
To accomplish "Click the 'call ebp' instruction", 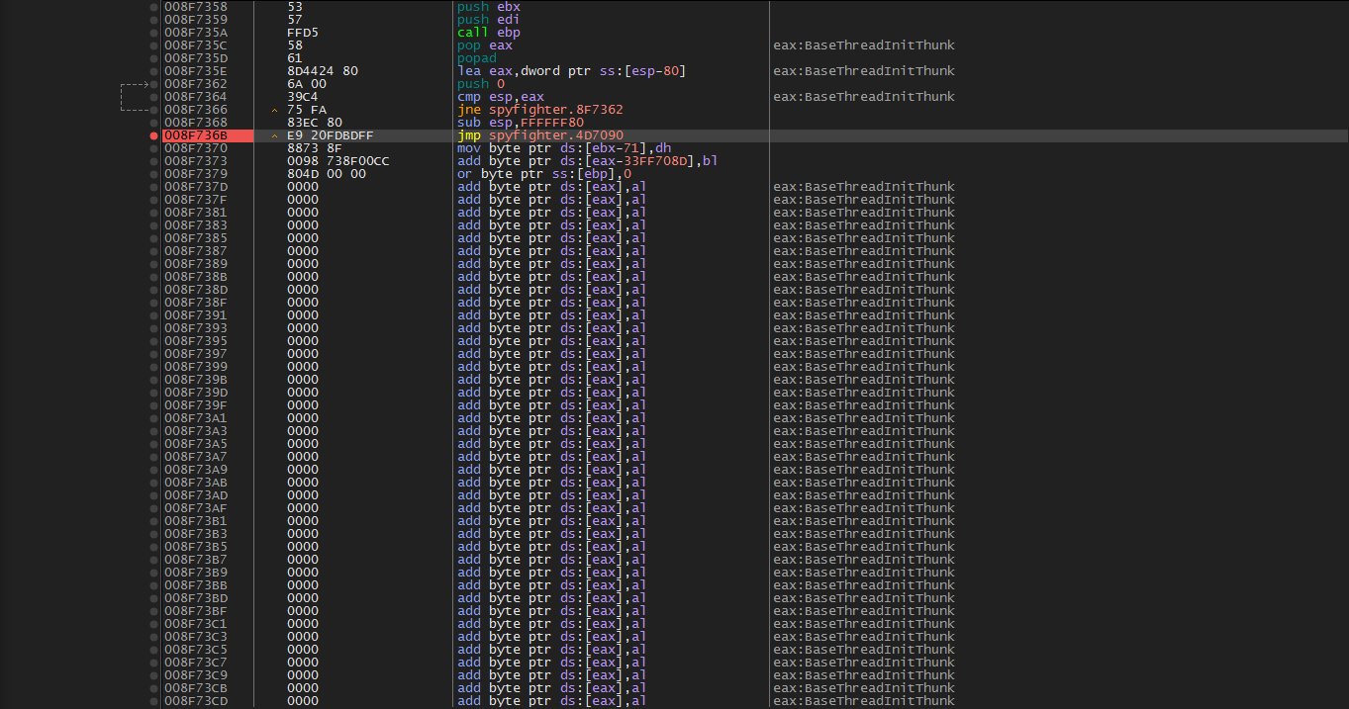I will 488,33.
